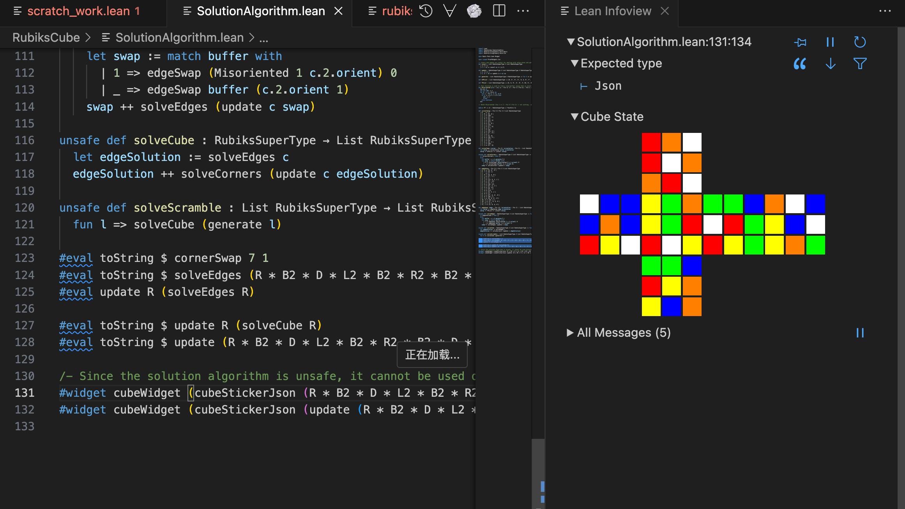
Task: Open the RubiksCube breadcrumb chevron
Action: (88, 38)
